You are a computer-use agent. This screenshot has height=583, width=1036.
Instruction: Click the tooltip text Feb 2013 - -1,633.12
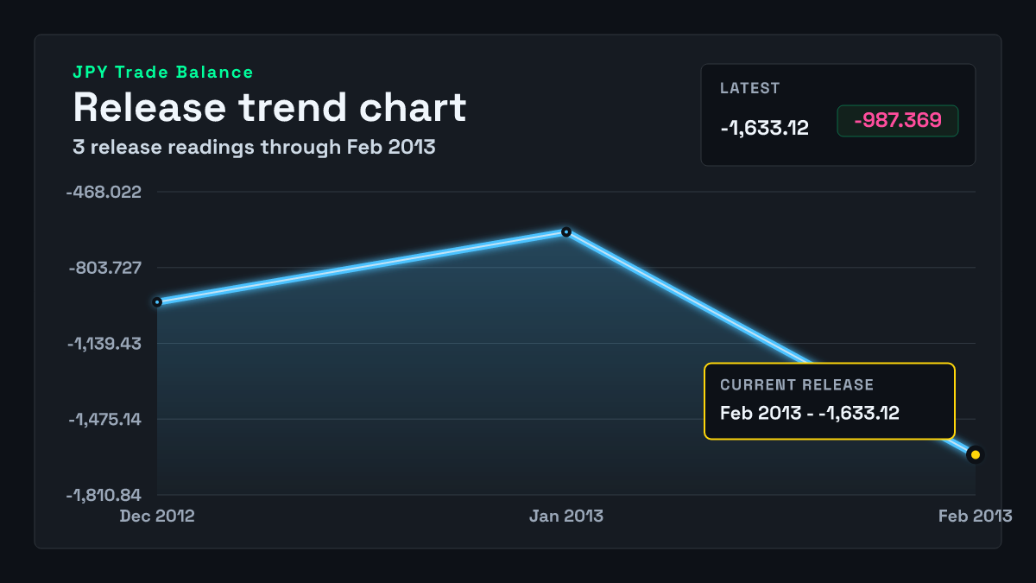[x=810, y=413]
